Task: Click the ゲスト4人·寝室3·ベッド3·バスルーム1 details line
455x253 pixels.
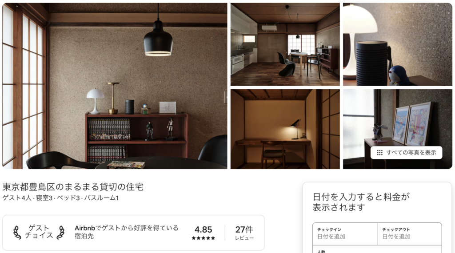Action: pyautogui.click(x=60, y=198)
